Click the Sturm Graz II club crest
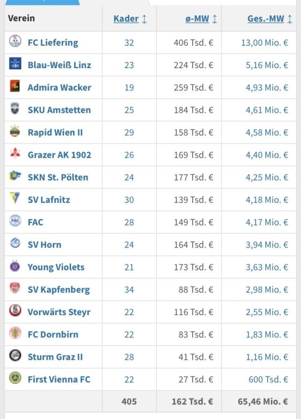 (15, 356)
